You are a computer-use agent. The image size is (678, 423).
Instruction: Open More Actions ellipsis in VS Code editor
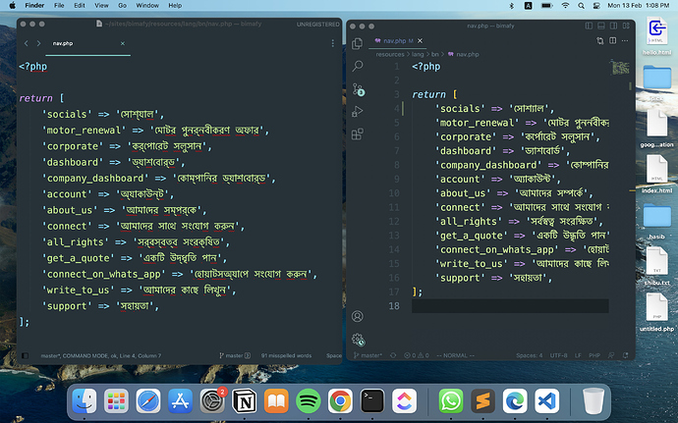625,40
